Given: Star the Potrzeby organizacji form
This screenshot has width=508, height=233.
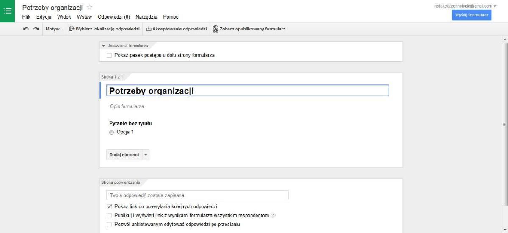Looking at the screenshot, I should [89, 8].
